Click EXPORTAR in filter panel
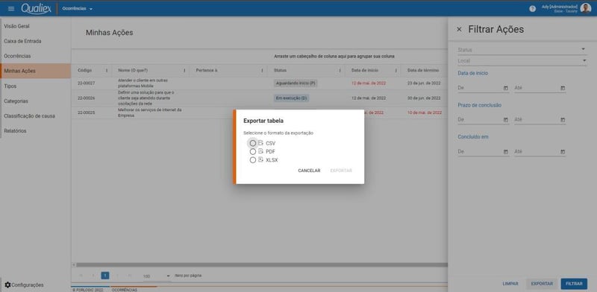Screen dimensions: 597x292 click(542, 284)
